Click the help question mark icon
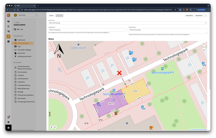The height and width of the screenshot is (138, 216). tap(9, 128)
